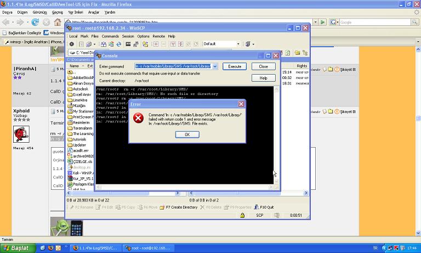The height and width of the screenshot is (253, 421).
Task: Select the Autodesk folder
Action: [78, 89]
